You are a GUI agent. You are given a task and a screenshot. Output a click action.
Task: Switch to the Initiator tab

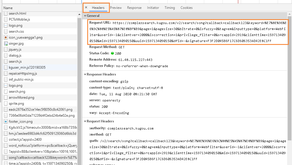(x=153, y=8)
